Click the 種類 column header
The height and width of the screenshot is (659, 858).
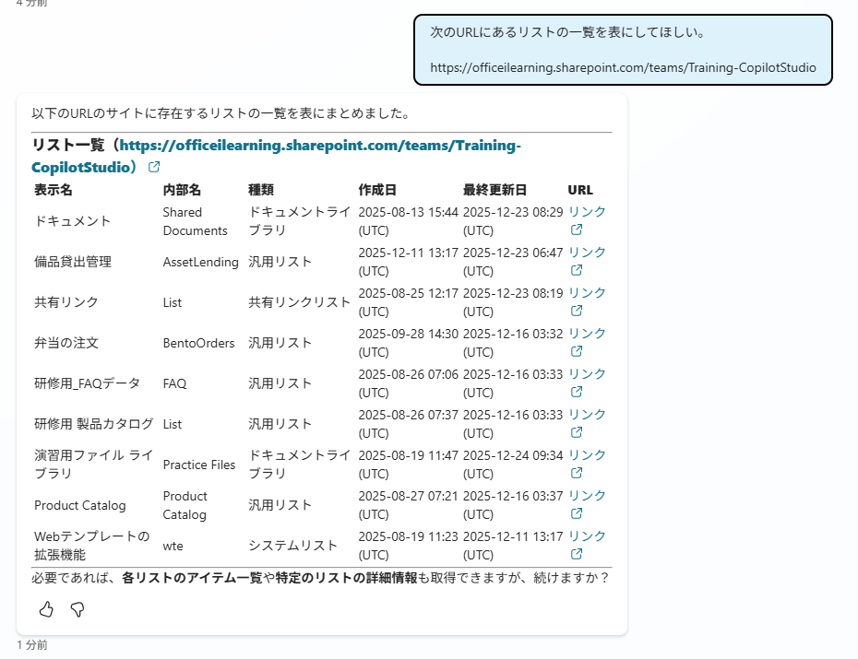[261, 190]
